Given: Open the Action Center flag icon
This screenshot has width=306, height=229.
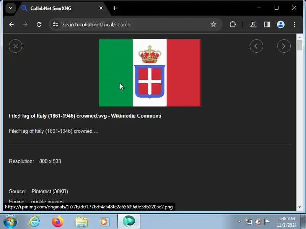Looking at the screenshot, I should pyautogui.click(x=267, y=222).
